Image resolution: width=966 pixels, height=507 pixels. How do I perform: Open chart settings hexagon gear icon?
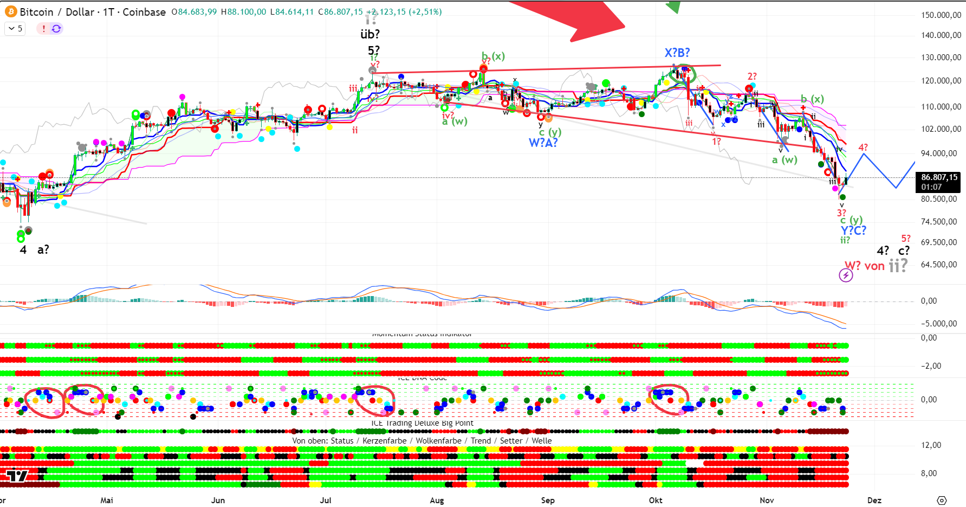(942, 500)
